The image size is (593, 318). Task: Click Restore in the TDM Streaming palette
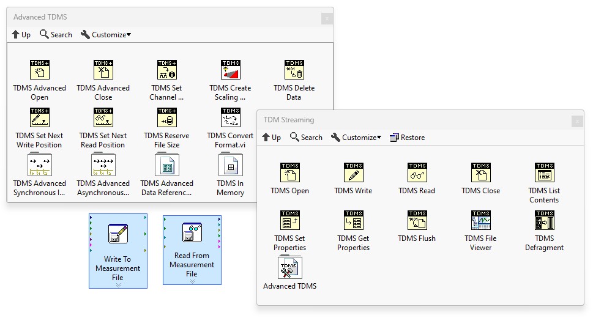[408, 138]
